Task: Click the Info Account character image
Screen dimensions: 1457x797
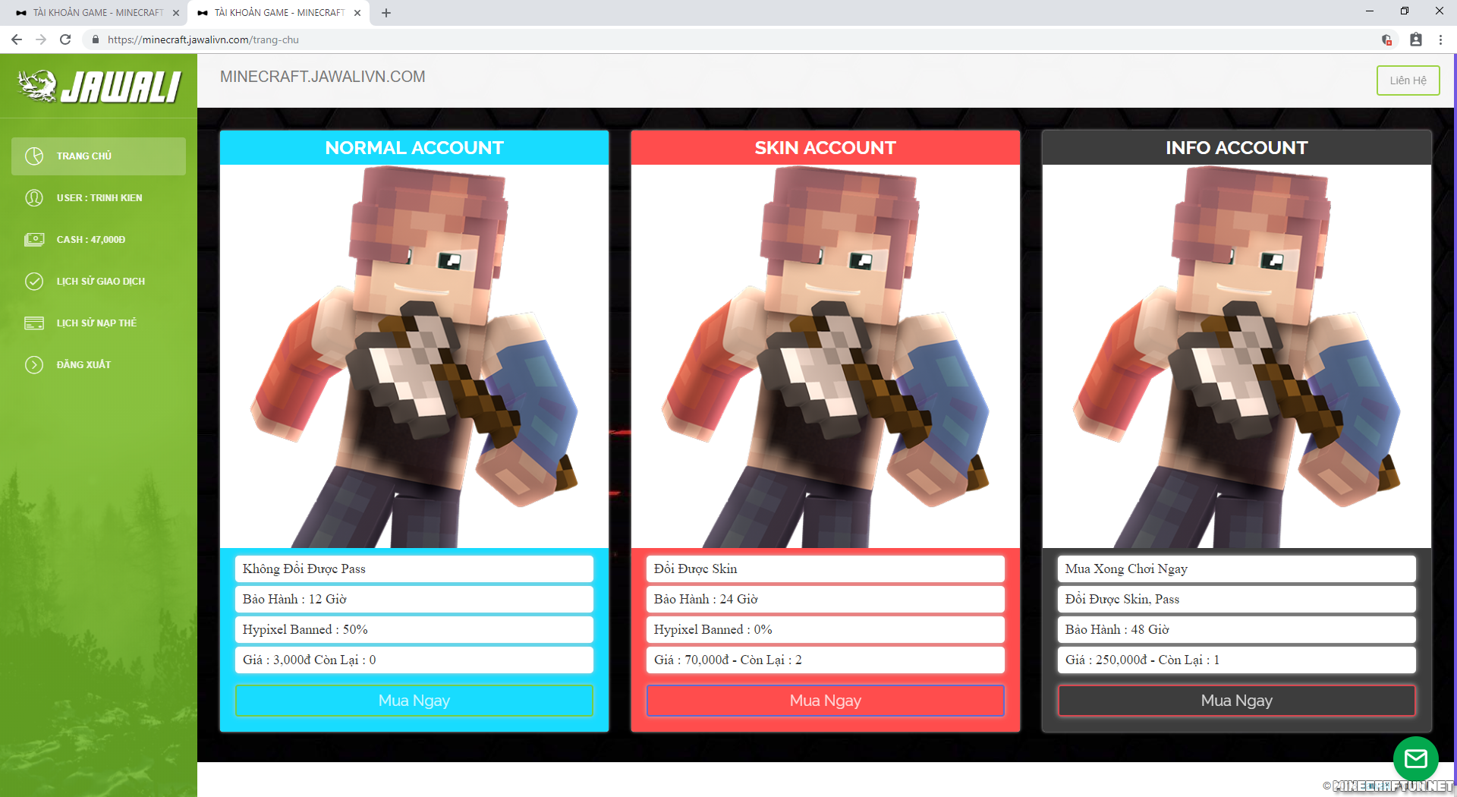Action: coord(1237,356)
